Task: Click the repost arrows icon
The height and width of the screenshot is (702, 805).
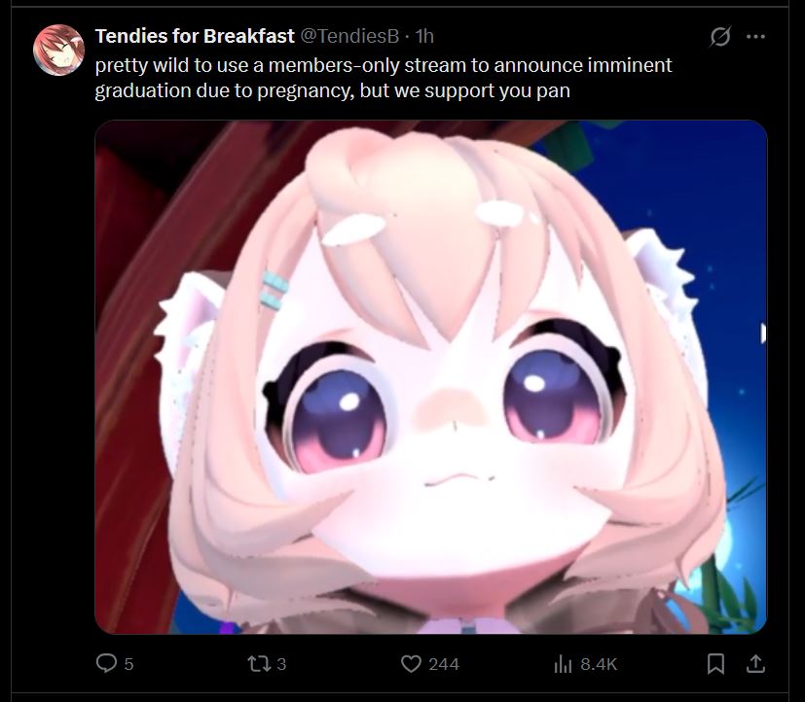Action: pyautogui.click(x=259, y=664)
